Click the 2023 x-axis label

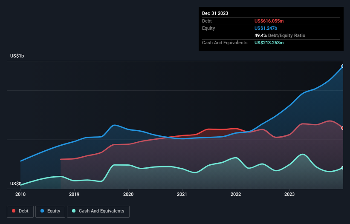coord(289,194)
